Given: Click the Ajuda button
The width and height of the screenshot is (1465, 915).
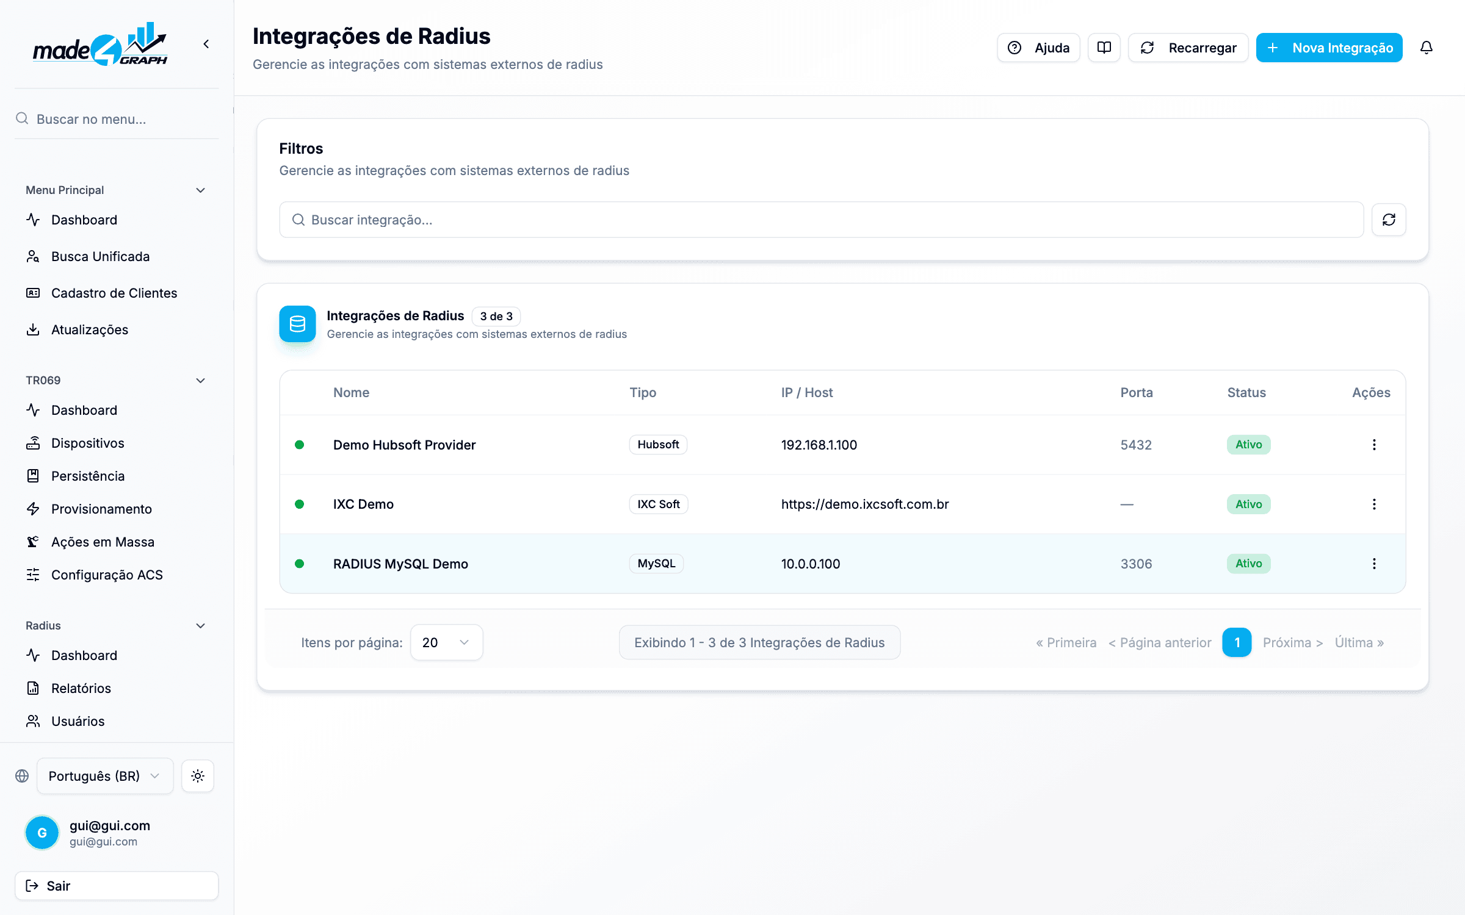Looking at the screenshot, I should [1038, 48].
